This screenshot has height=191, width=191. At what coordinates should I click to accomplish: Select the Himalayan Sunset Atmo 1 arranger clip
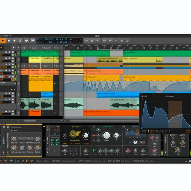tap(103, 72)
